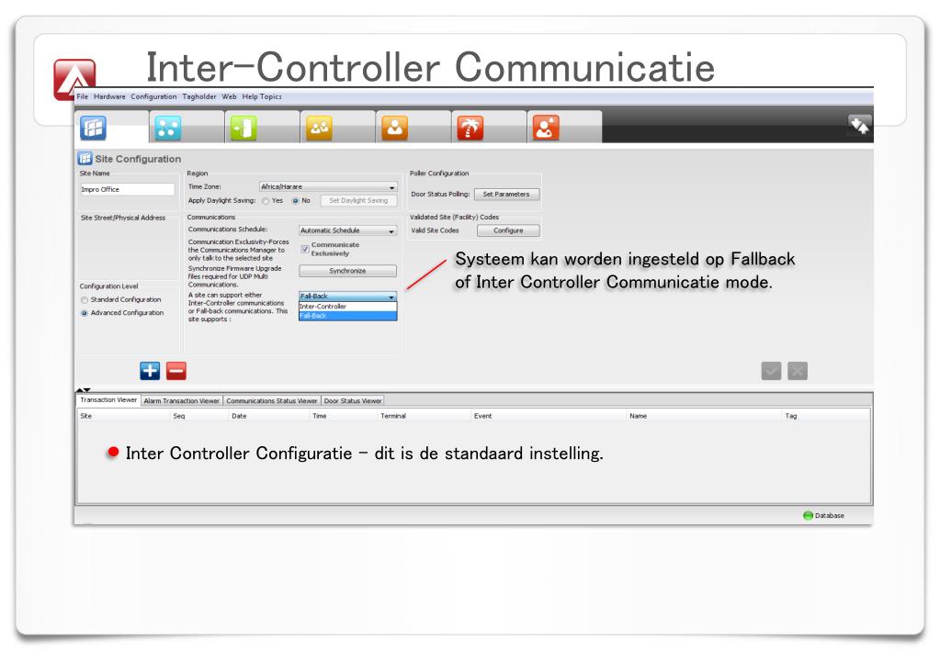Toggle Communicate Exclusively checkbox

click(x=305, y=249)
